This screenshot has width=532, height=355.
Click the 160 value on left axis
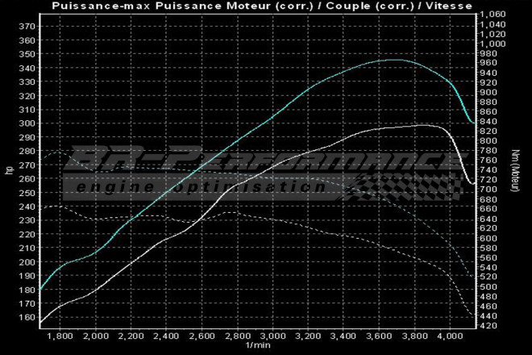pos(26,316)
